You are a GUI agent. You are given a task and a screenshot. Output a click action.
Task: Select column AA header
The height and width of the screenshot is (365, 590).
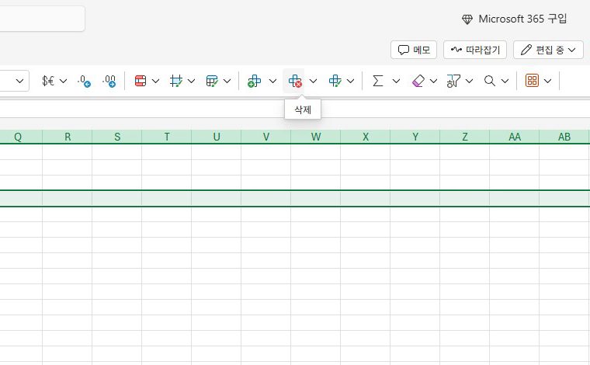pos(515,137)
